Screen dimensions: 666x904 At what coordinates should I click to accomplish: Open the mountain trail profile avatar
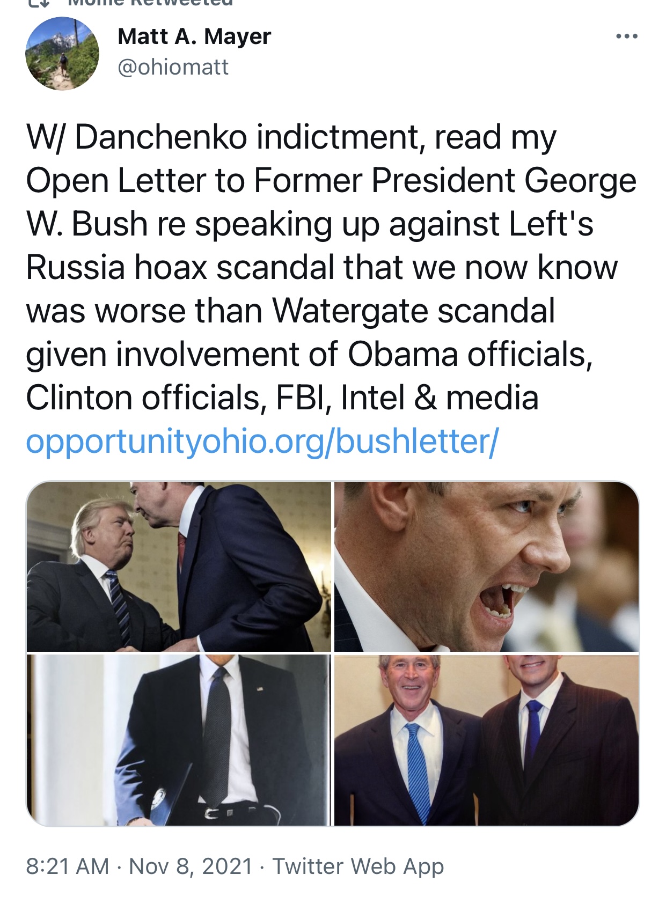coord(62,54)
